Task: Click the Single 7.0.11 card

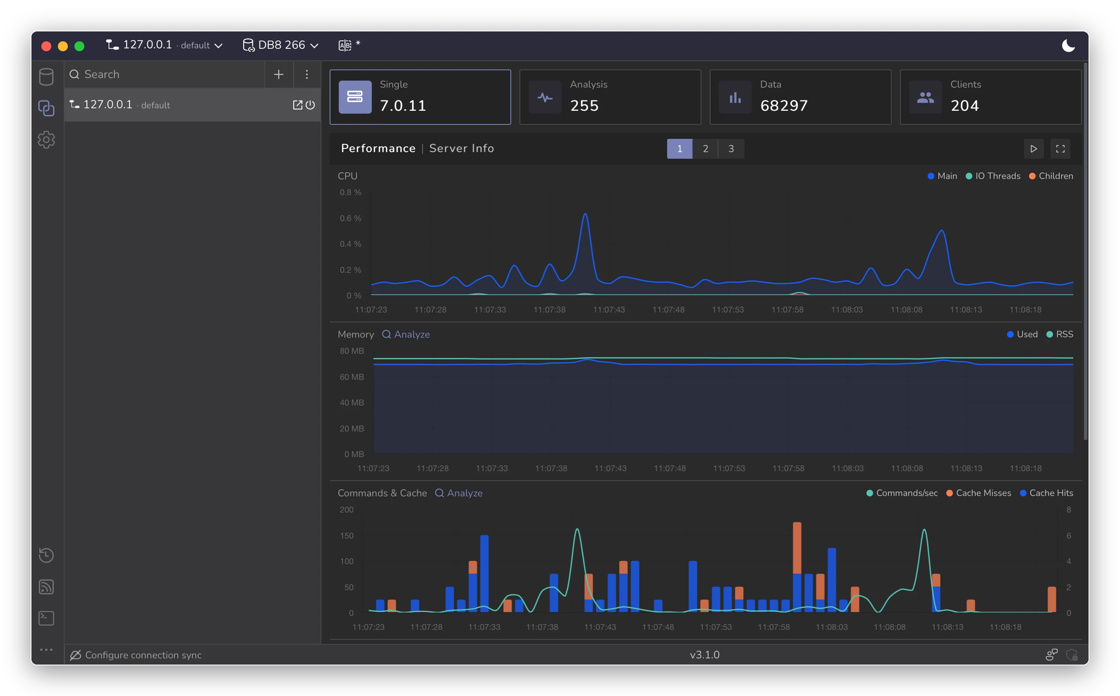Action: [421, 97]
